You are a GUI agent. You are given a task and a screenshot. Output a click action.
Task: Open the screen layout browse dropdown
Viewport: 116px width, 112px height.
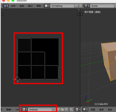coord(47,6)
